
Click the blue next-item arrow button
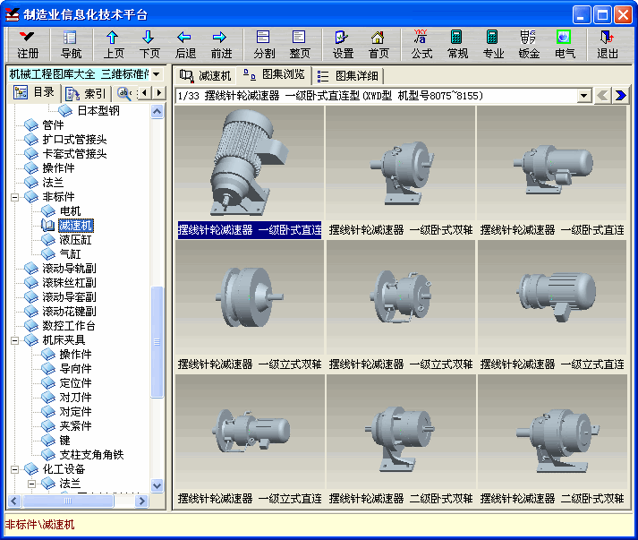(x=619, y=96)
